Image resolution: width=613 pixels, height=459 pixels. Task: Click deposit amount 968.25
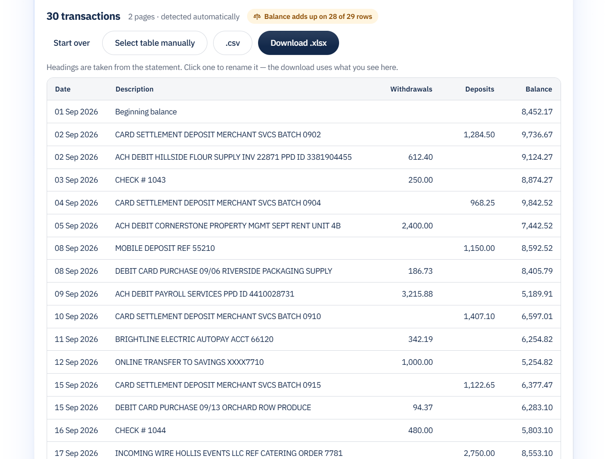[x=483, y=203]
